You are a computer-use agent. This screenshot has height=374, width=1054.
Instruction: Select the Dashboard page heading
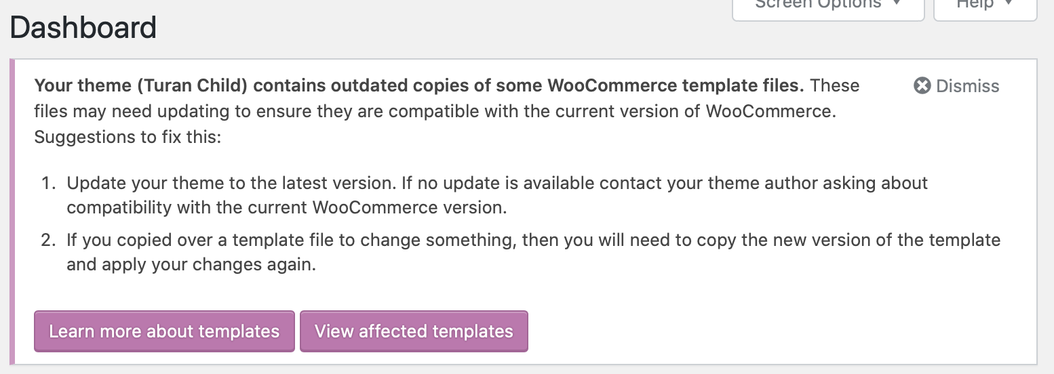click(84, 28)
